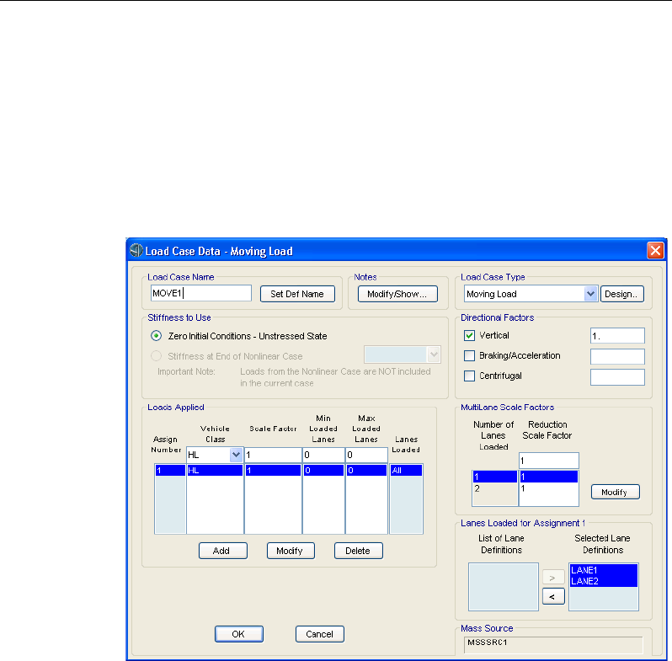Expand the Vehicle Class HL dropdown

coord(234,455)
